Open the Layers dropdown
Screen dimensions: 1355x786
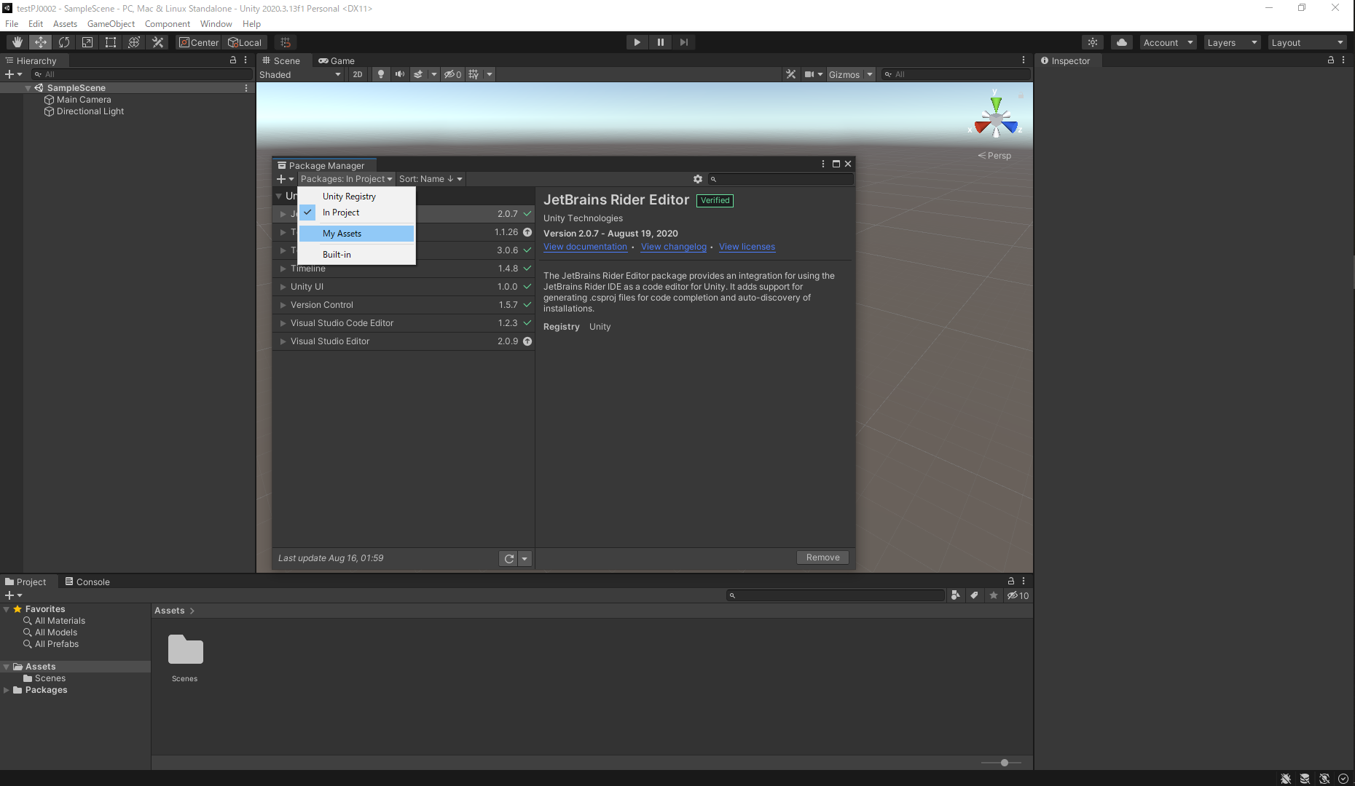(1232, 42)
